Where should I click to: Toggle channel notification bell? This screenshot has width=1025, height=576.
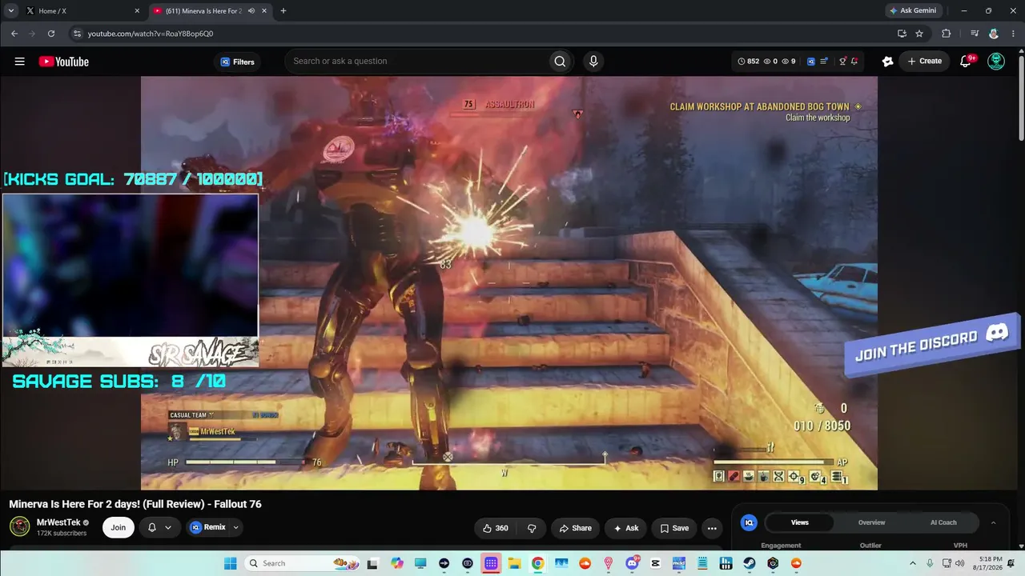point(152,527)
